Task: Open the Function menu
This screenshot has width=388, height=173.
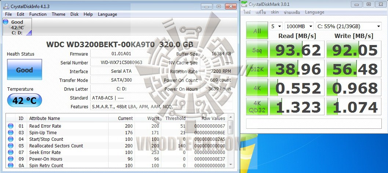Action: (x=38, y=14)
